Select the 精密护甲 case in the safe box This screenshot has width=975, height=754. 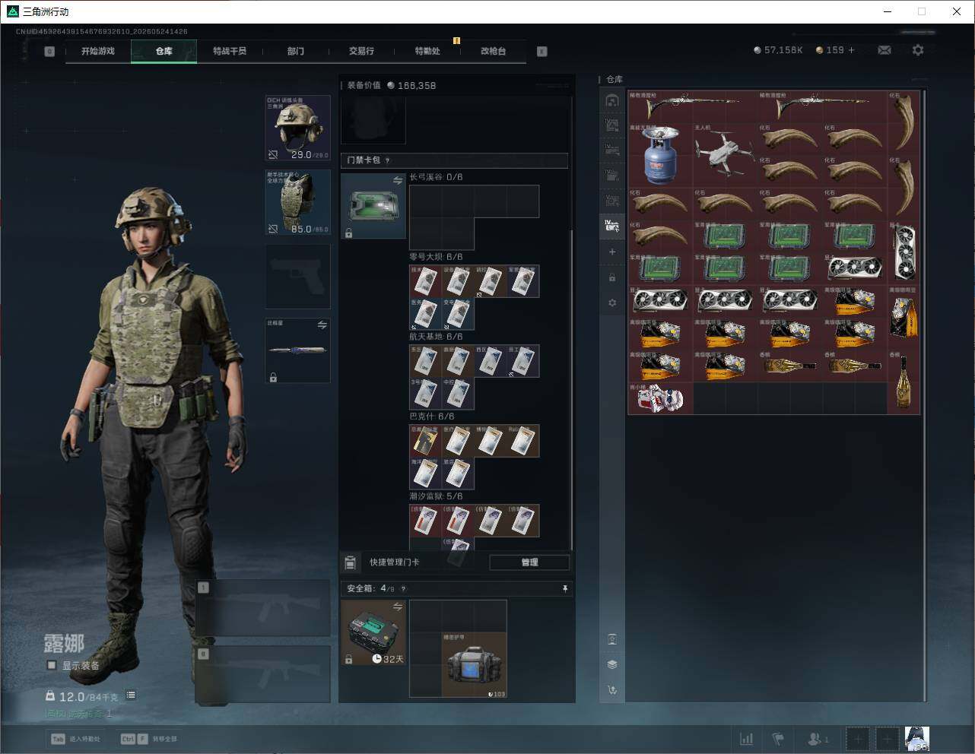point(474,665)
